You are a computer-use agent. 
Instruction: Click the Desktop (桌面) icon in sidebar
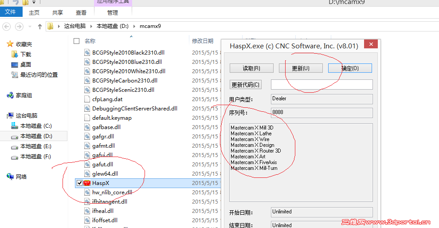[x=15, y=65]
